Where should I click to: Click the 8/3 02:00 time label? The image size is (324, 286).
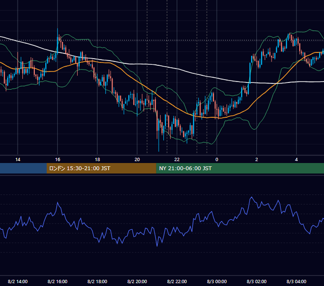[257, 281]
